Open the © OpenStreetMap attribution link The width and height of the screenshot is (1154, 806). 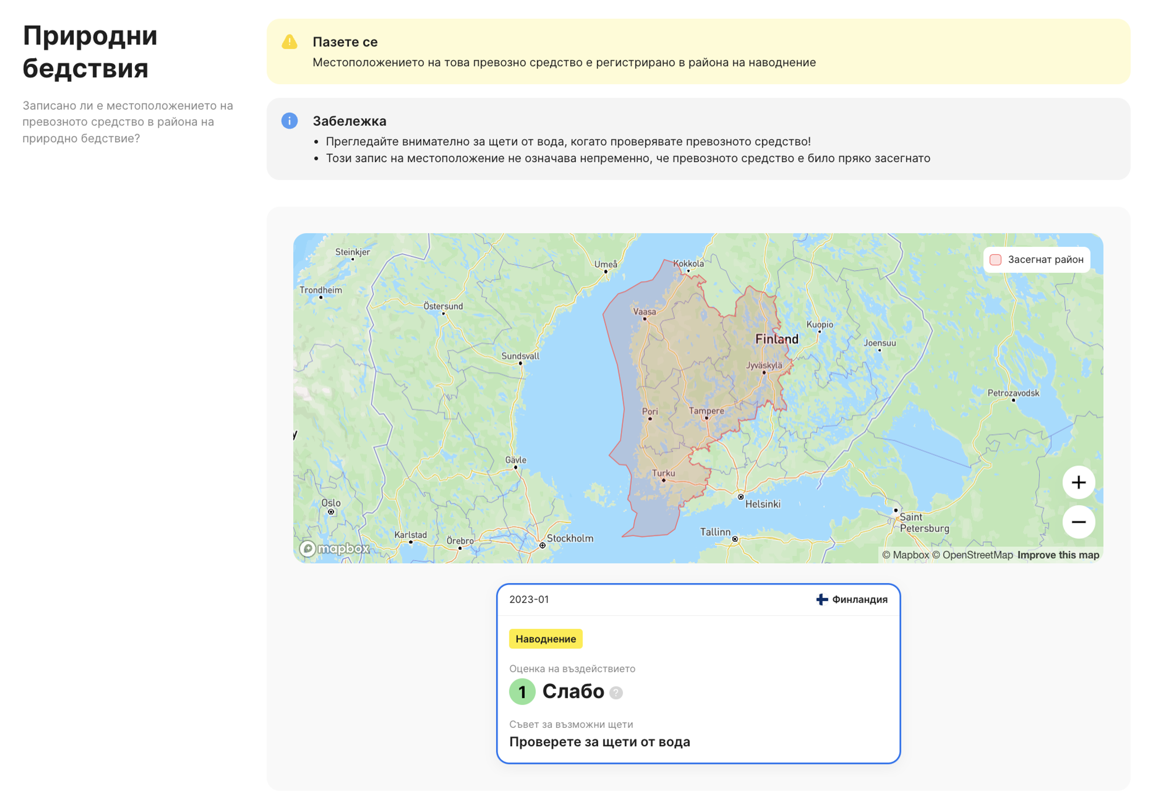click(972, 555)
